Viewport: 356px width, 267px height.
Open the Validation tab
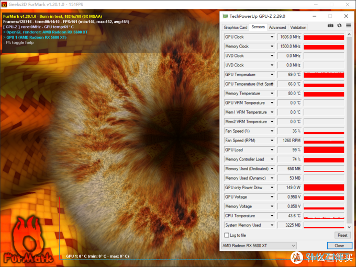(298, 27)
